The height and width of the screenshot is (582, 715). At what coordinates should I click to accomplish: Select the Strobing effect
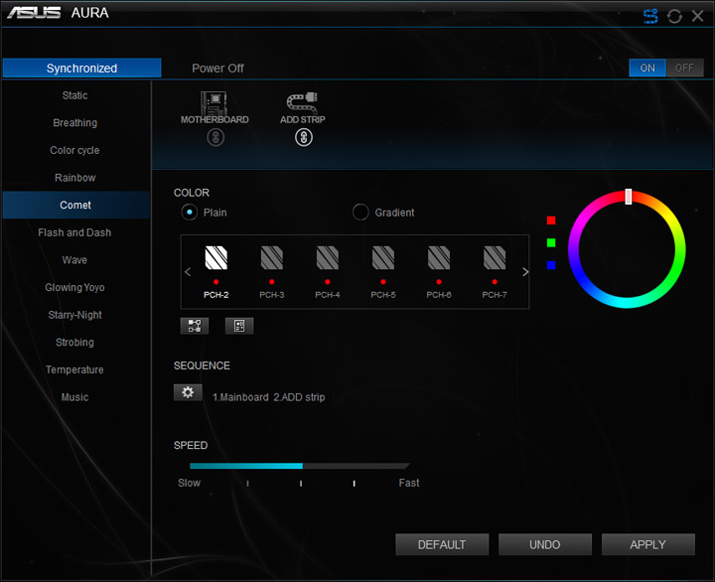coord(75,342)
